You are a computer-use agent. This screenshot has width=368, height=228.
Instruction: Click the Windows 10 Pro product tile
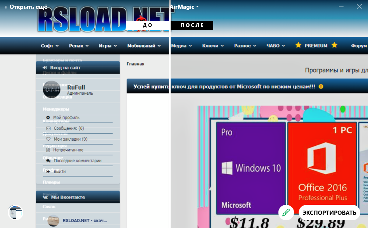pos(251,168)
